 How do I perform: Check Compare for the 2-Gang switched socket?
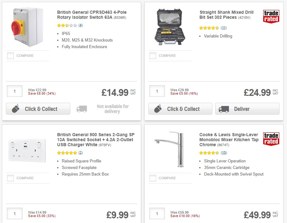tap(10, 178)
